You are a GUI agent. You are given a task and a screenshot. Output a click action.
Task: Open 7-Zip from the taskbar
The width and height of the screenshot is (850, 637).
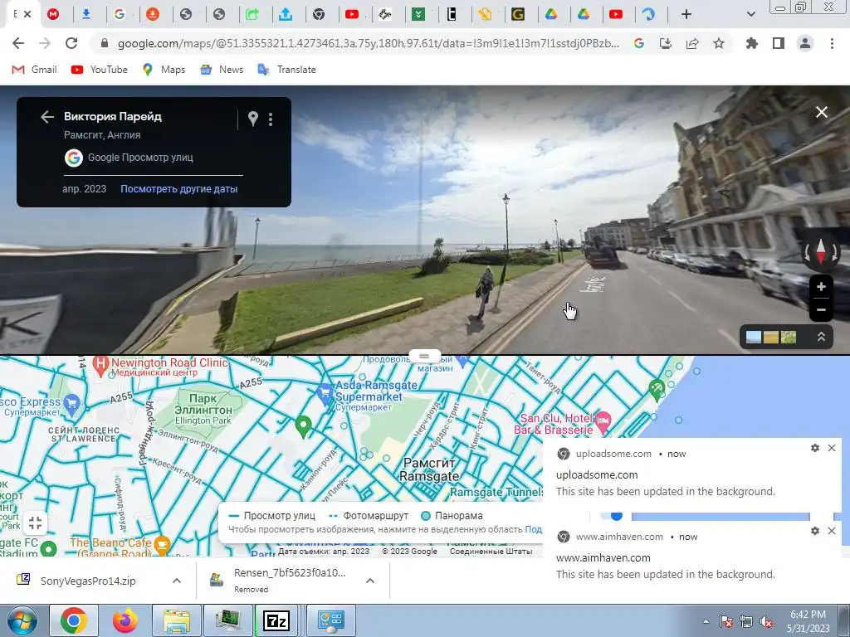pyautogui.click(x=276, y=620)
